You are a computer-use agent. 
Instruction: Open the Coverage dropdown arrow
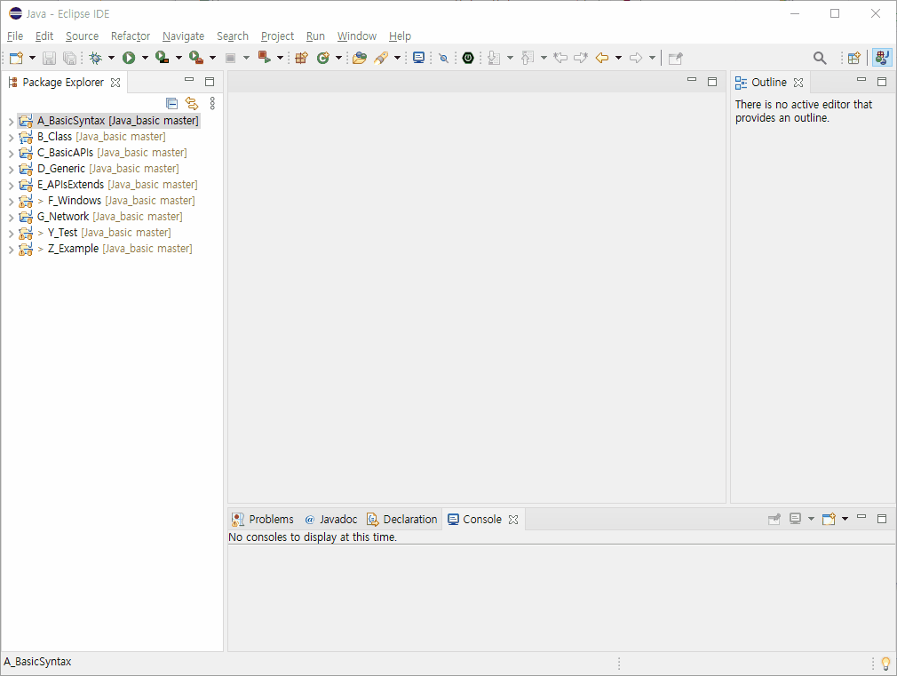click(179, 58)
